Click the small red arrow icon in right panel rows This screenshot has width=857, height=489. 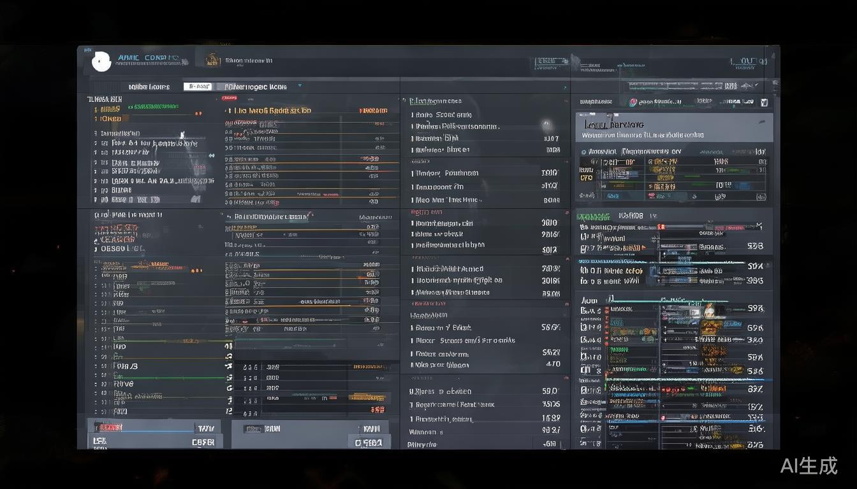point(645,248)
